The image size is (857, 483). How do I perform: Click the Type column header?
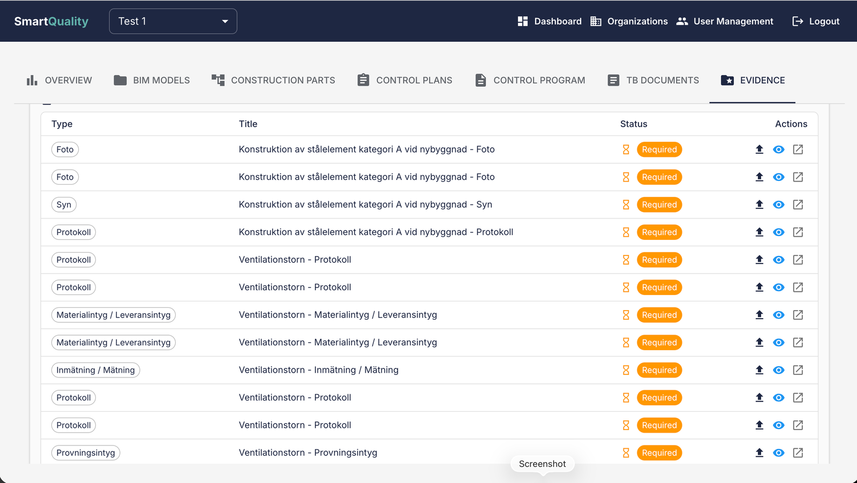point(62,124)
